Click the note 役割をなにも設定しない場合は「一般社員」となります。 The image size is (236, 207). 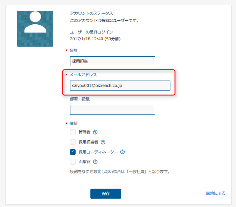click(x=120, y=172)
